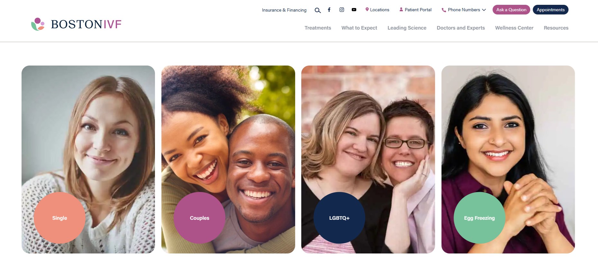Expand the Phone Numbers dropdown chevron
This screenshot has width=598, height=275.
tap(484, 10)
